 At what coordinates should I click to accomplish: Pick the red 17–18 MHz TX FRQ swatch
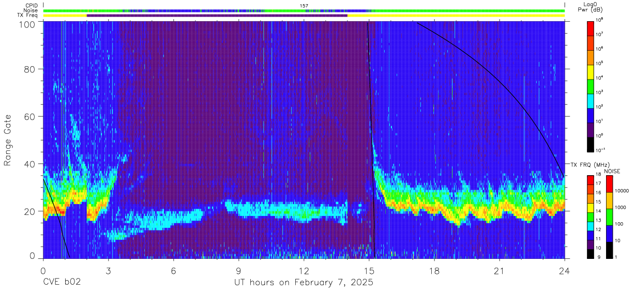point(591,180)
